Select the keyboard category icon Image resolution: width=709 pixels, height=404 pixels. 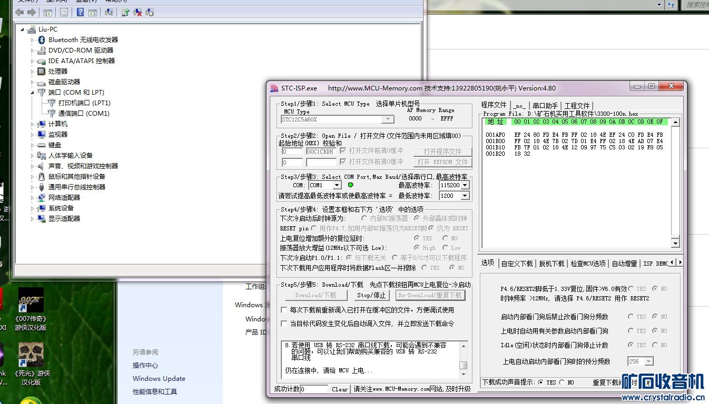pos(42,145)
